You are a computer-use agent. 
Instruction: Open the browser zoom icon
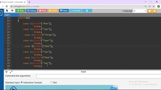pos(146,6)
